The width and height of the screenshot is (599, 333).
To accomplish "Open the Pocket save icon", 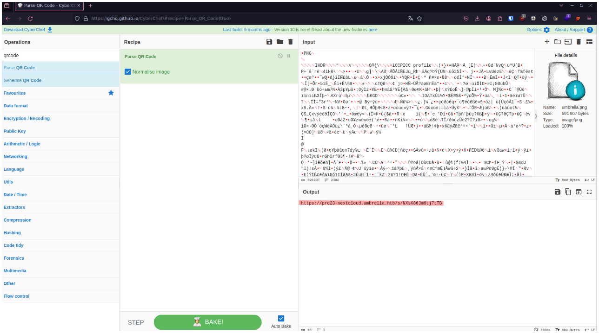I will (x=466, y=19).
